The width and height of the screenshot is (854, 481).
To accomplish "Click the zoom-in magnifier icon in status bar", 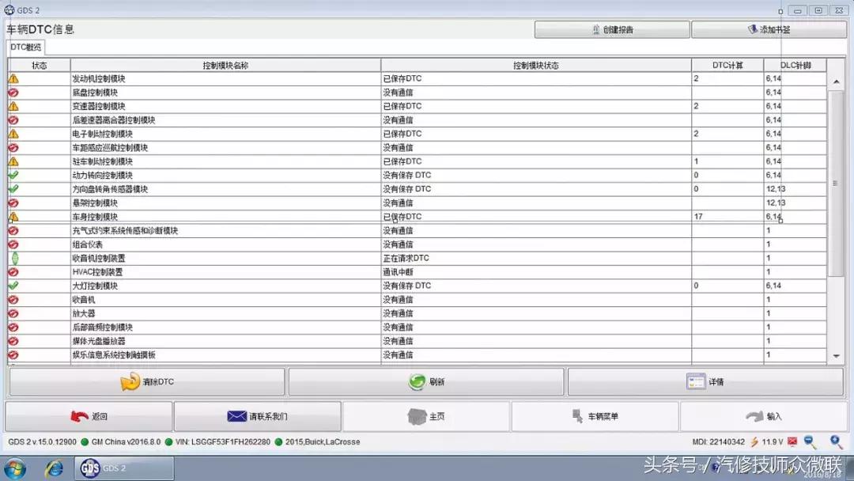I will coord(835,442).
